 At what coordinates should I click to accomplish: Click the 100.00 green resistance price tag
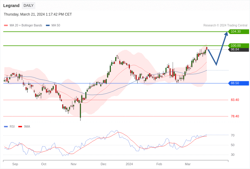click(x=239, y=45)
